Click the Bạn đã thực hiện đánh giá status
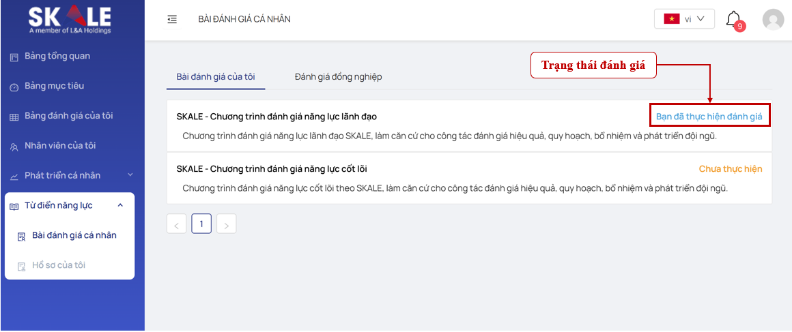The width and height of the screenshot is (792, 332). (x=709, y=117)
